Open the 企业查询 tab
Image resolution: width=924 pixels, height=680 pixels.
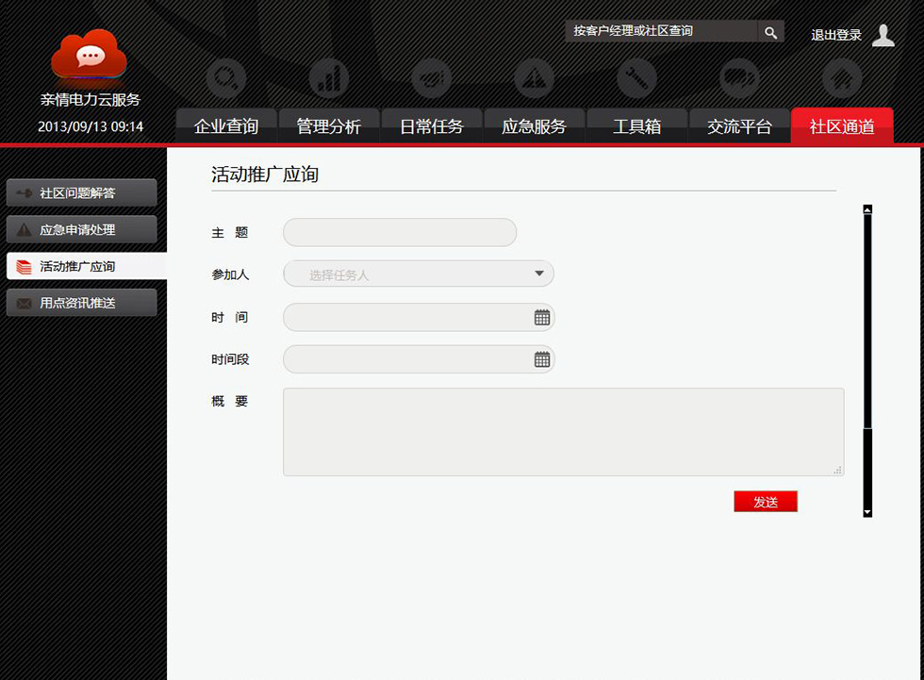(226, 125)
